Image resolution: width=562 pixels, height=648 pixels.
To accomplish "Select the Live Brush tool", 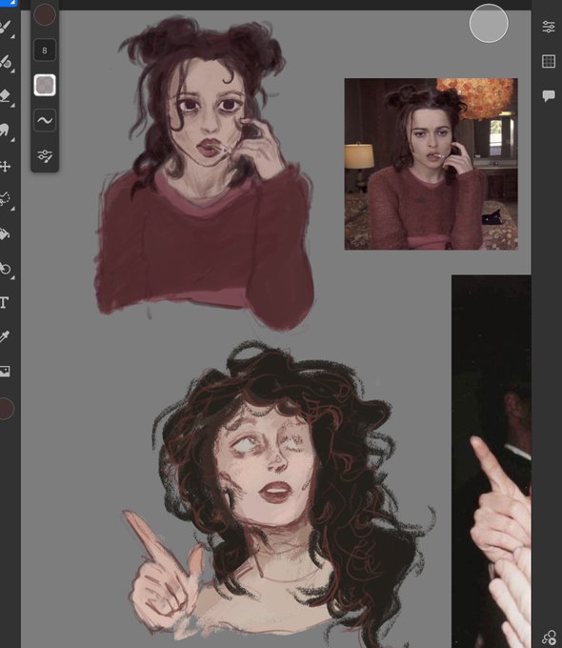I will coord(5,62).
